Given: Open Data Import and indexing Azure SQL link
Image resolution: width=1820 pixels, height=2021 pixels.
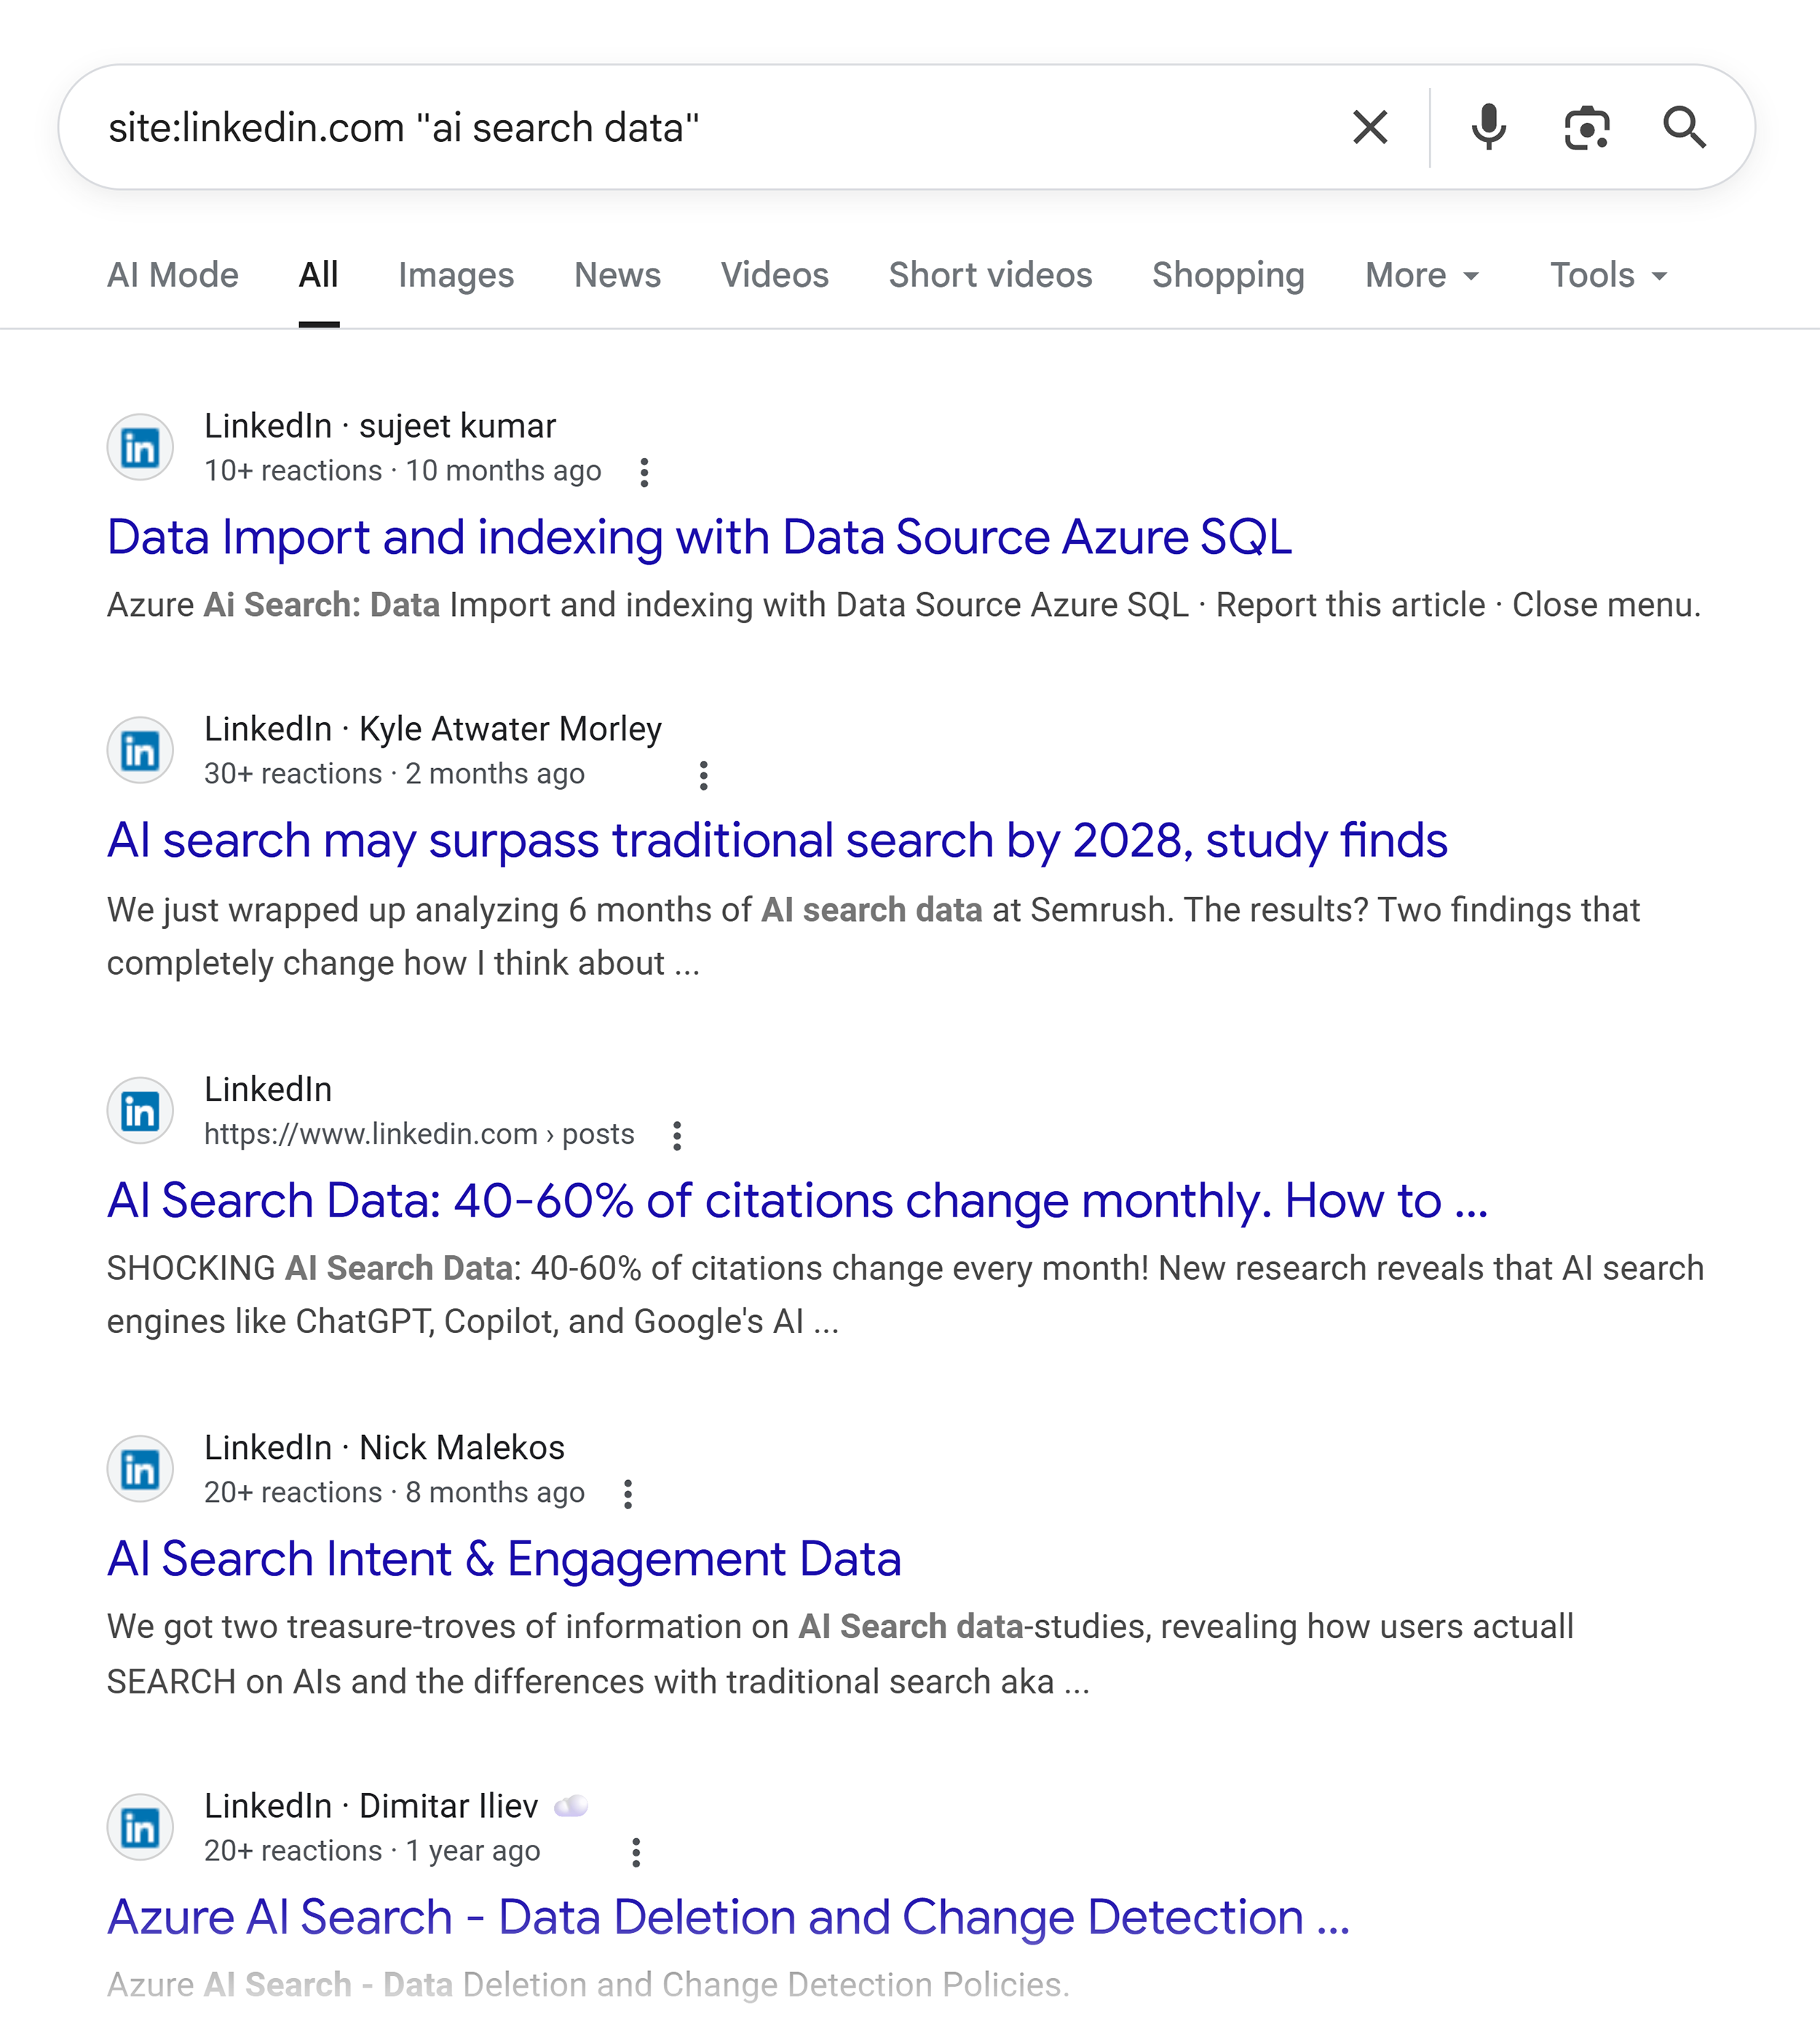Looking at the screenshot, I should coord(699,537).
